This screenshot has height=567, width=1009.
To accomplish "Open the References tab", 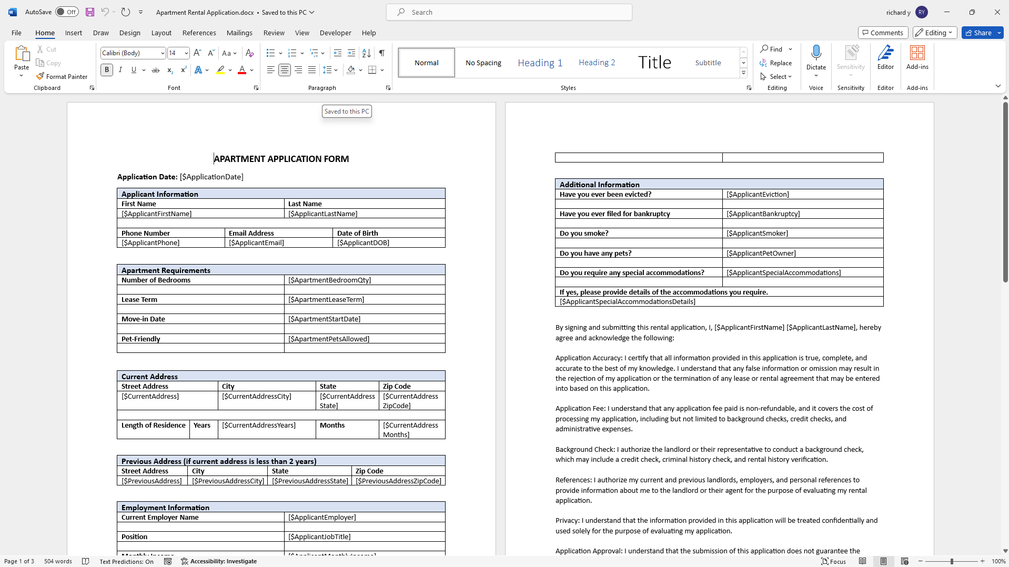I will tap(199, 33).
